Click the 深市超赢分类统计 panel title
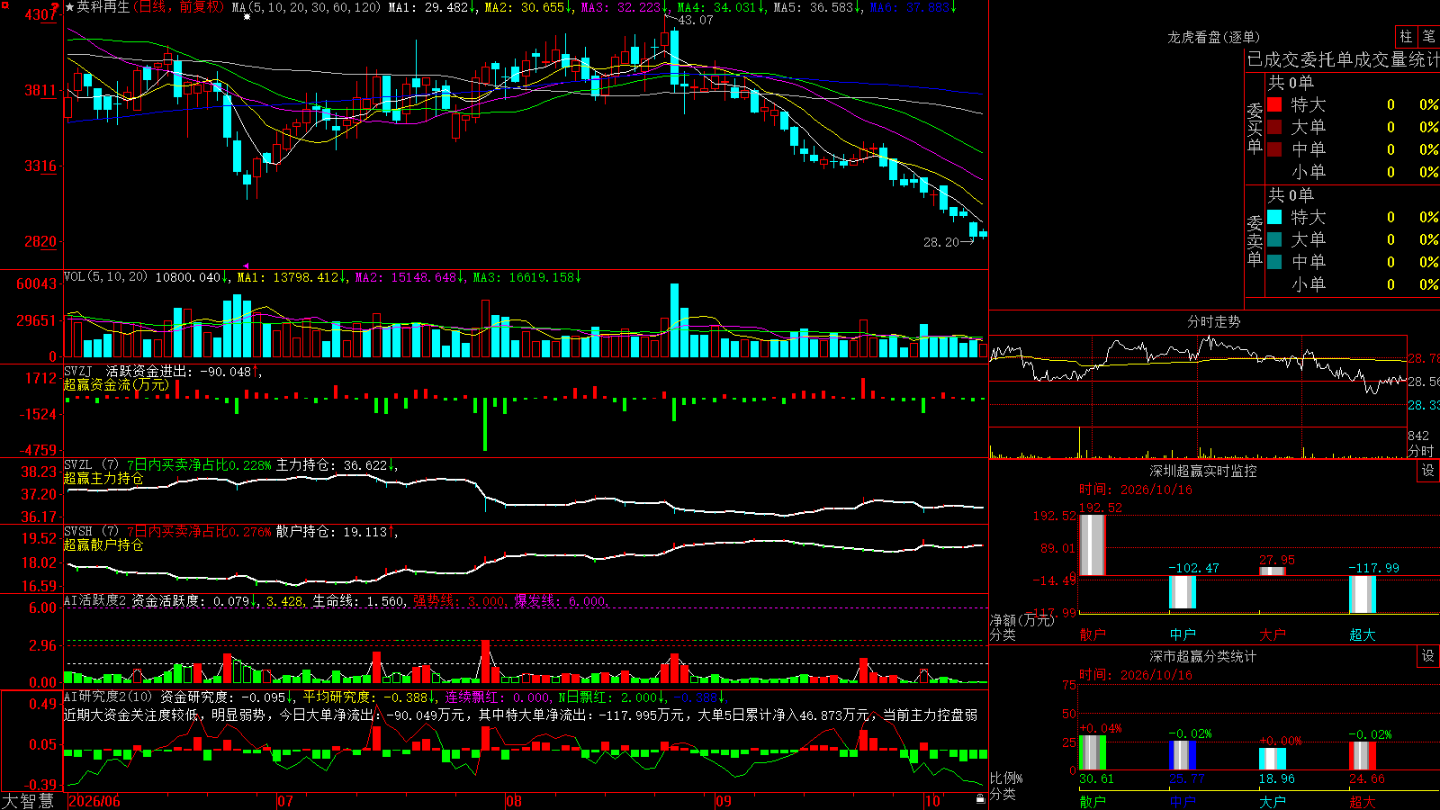Screen dimensions: 1440x810 point(1203,656)
